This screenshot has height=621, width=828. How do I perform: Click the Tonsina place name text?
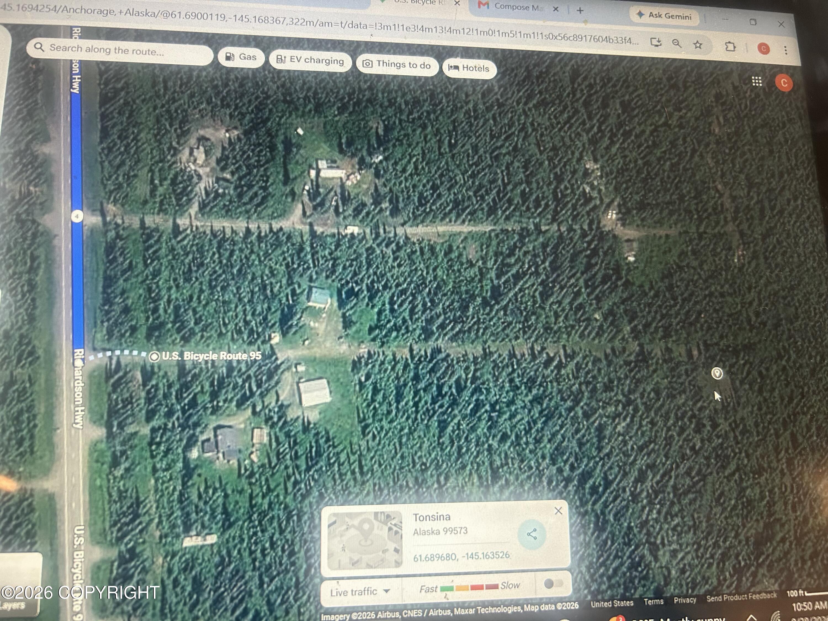(x=431, y=517)
